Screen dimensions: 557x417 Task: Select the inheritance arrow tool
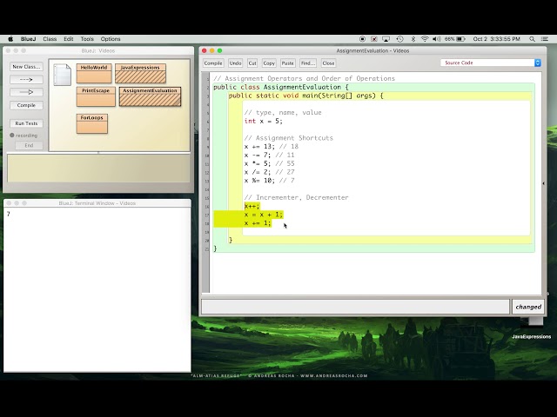coord(26,92)
